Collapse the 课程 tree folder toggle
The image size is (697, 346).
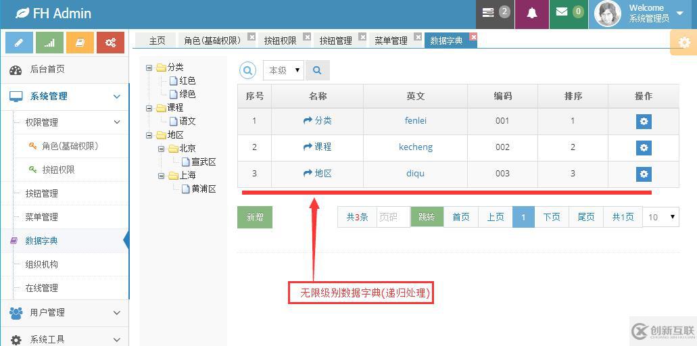(x=149, y=108)
